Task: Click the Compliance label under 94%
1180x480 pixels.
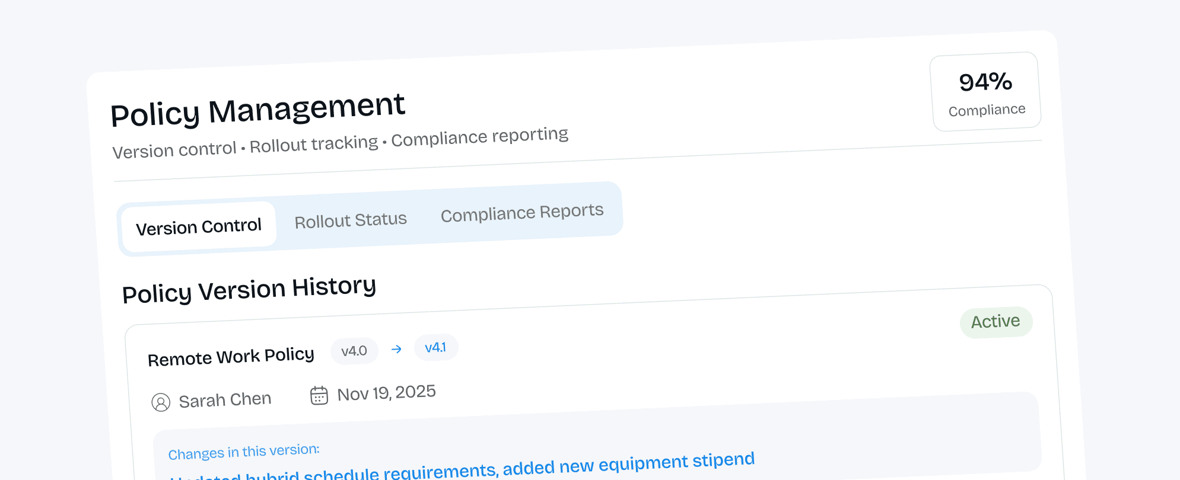Action: [x=987, y=110]
